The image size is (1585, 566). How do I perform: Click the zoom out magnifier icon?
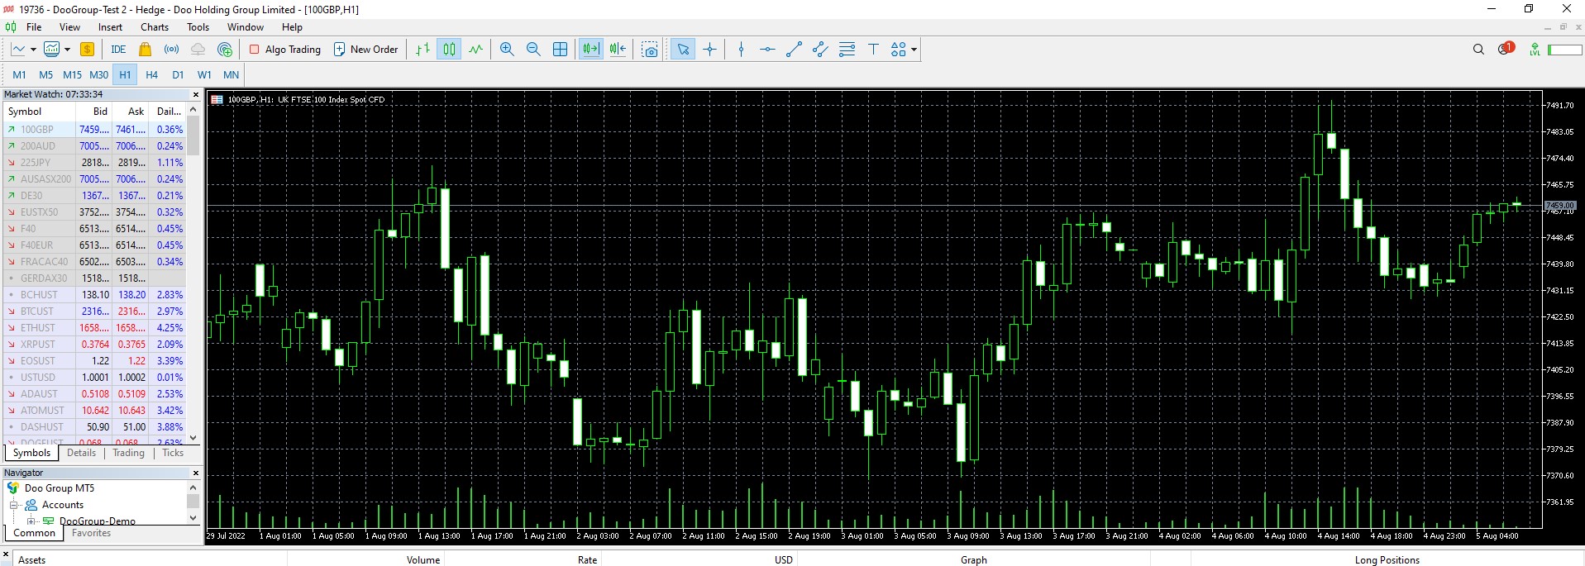point(533,50)
